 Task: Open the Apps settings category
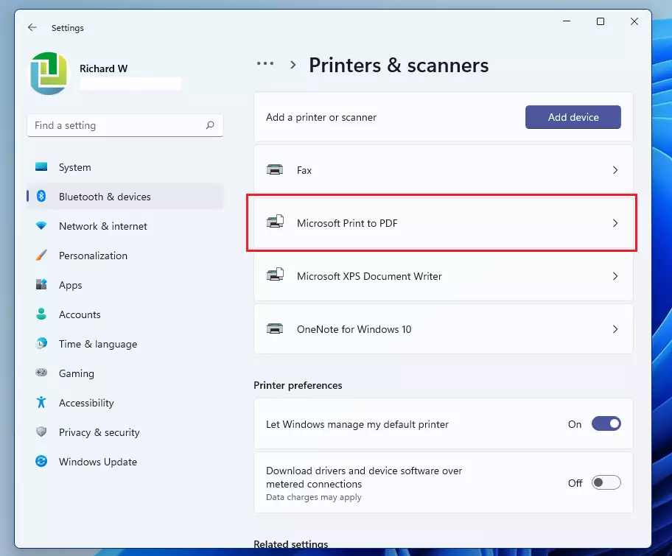pyautogui.click(x=125, y=285)
